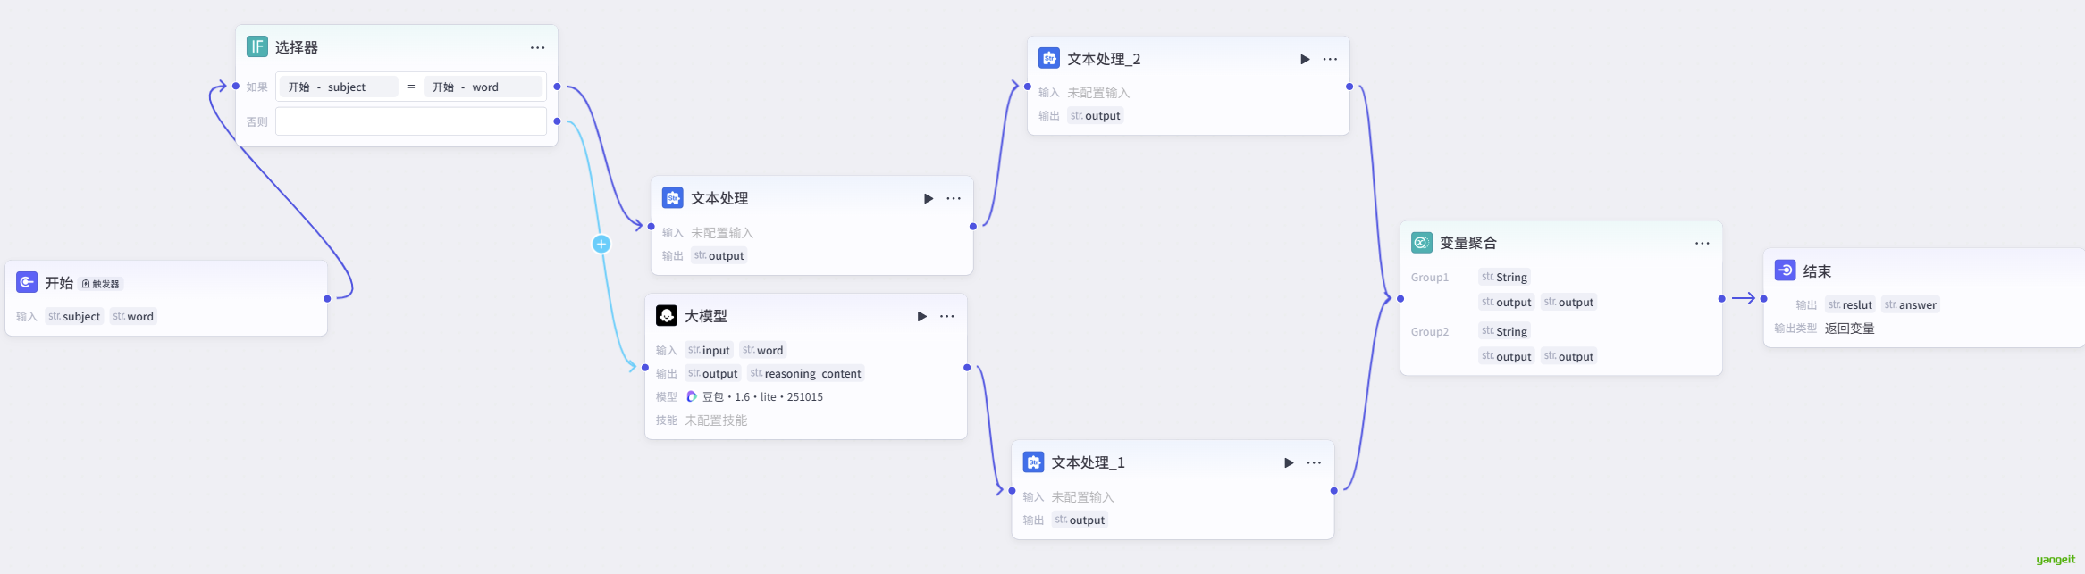Screen dimensions: 2085x574
Task: Run the 大模型 node with play button
Action: tap(922, 316)
